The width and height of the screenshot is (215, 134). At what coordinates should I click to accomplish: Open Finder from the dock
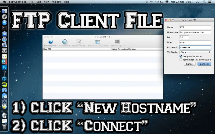click(x=4, y=11)
